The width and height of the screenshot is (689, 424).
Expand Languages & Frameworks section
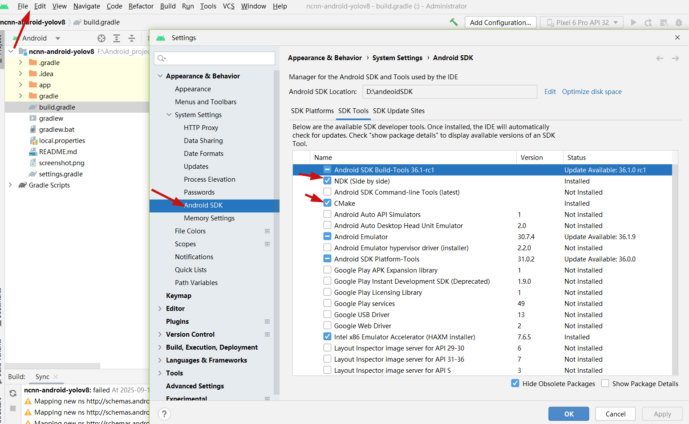coord(160,360)
